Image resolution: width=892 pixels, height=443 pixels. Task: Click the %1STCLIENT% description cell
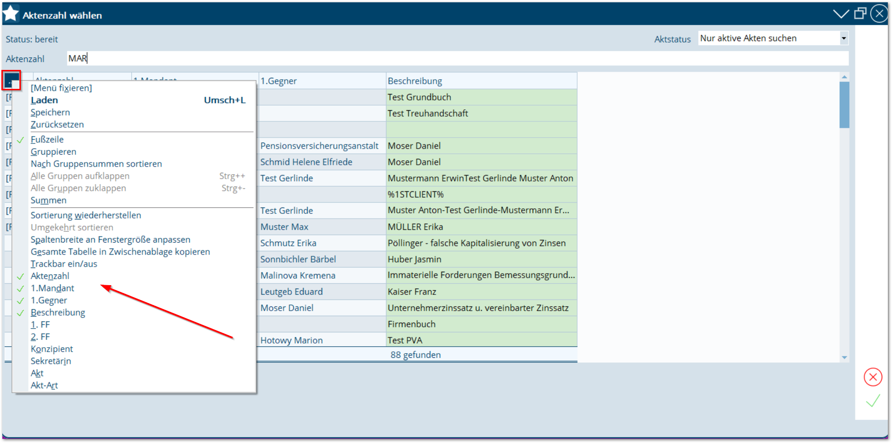coord(481,194)
